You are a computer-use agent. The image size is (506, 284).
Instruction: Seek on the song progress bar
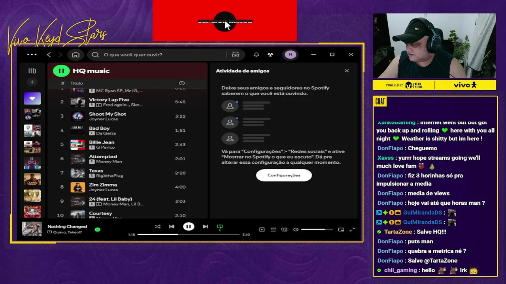click(189, 234)
